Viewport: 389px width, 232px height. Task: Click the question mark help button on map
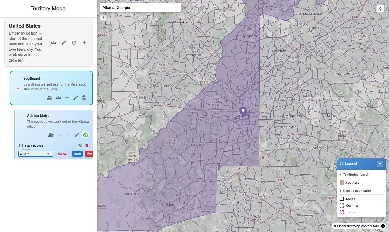point(103,18)
